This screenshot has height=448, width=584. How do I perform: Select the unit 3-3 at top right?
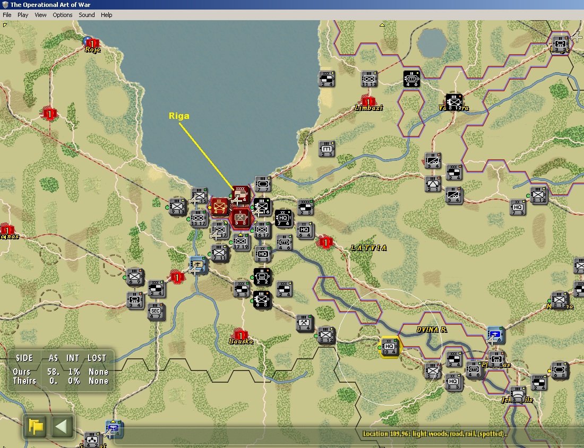[x=560, y=44]
